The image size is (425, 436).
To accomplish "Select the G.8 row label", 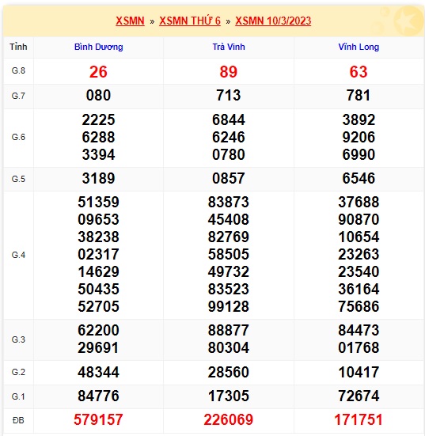I will point(18,70).
